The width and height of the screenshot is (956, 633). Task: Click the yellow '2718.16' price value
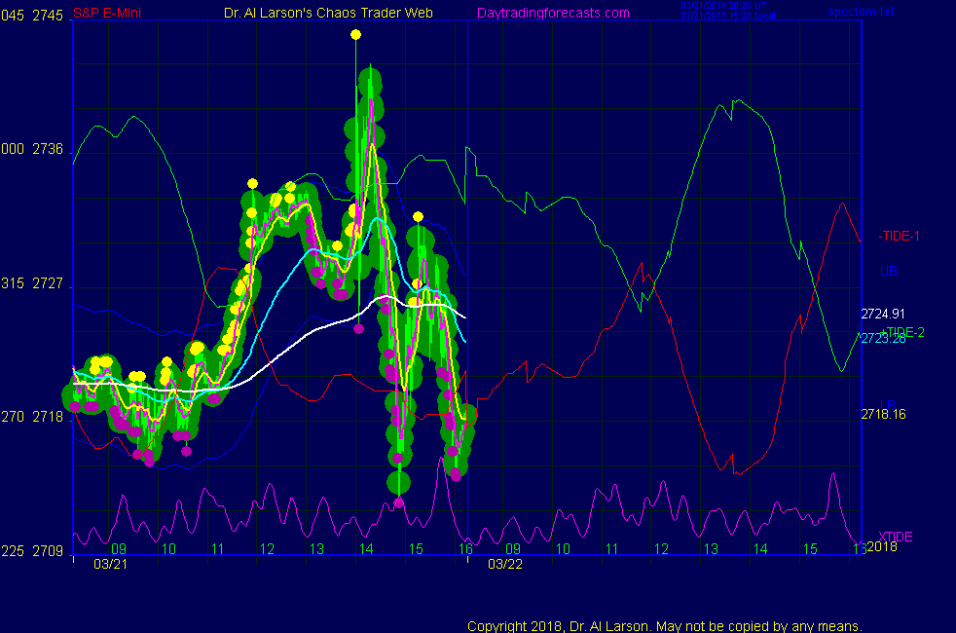click(x=883, y=415)
